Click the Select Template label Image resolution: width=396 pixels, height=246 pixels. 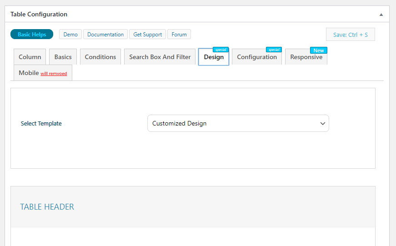41,124
